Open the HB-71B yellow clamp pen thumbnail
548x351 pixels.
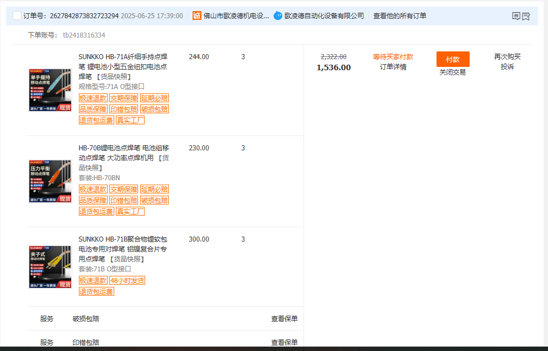50,267
